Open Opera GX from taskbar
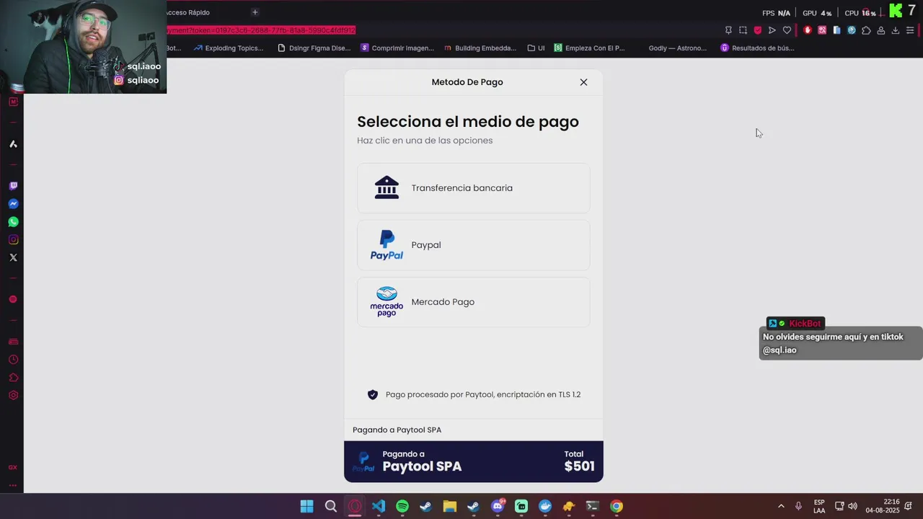The height and width of the screenshot is (519, 923). point(355,506)
